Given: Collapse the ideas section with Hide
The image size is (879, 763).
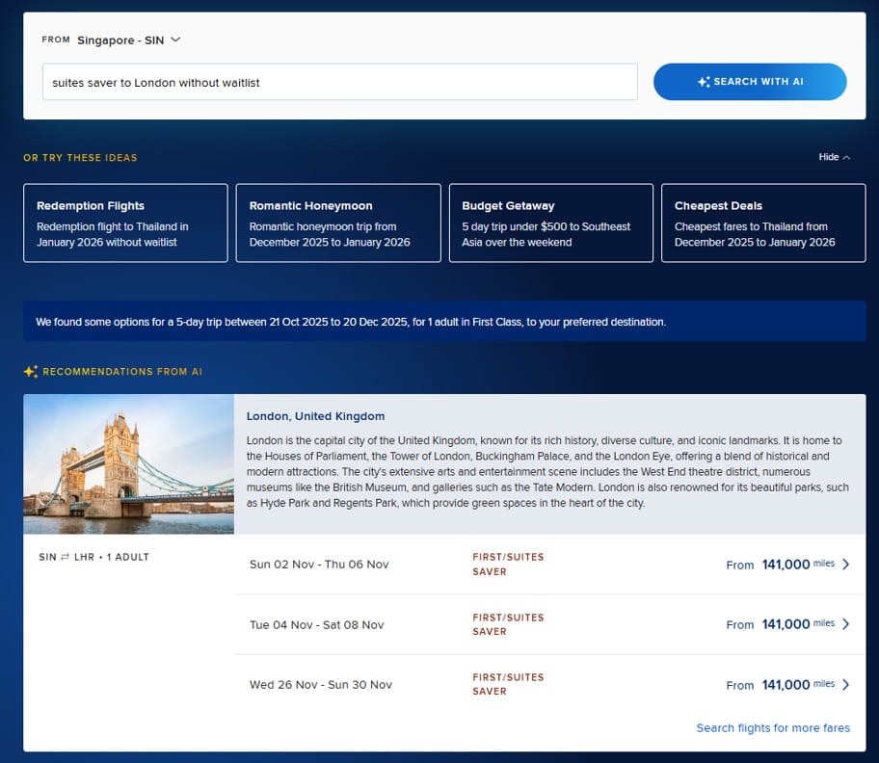Looking at the screenshot, I should coord(834,157).
